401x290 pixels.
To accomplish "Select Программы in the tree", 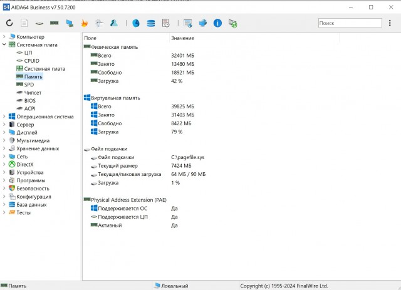I will coord(31,180).
